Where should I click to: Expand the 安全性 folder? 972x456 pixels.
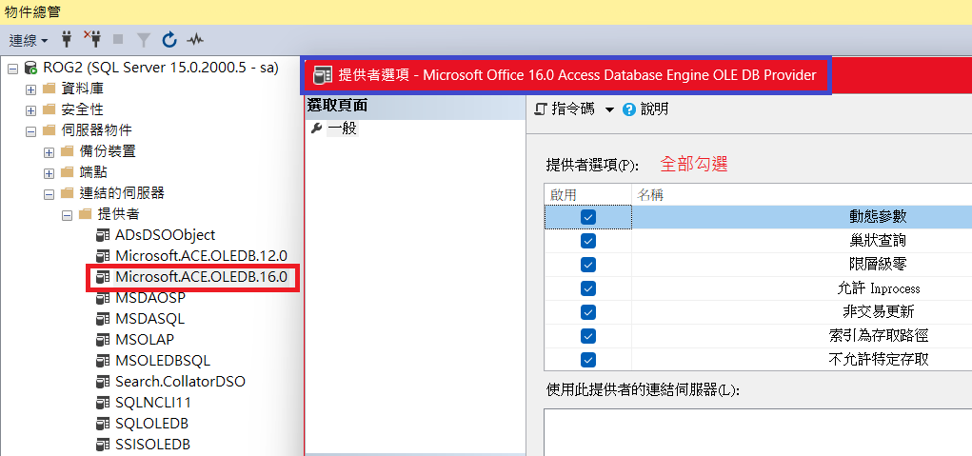tap(30, 110)
